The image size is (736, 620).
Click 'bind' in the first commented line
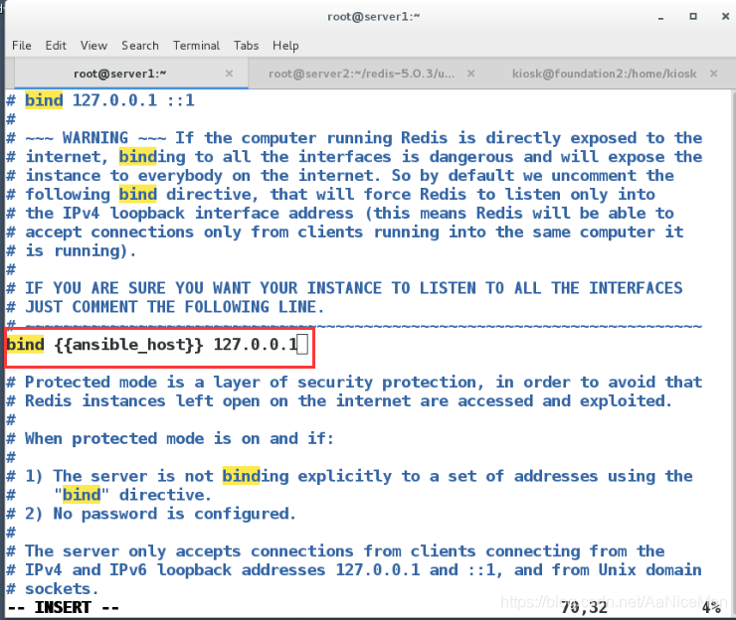pos(44,100)
